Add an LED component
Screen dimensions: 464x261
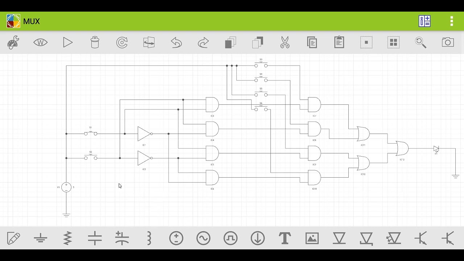pyautogui.click(x=393, y=238)
